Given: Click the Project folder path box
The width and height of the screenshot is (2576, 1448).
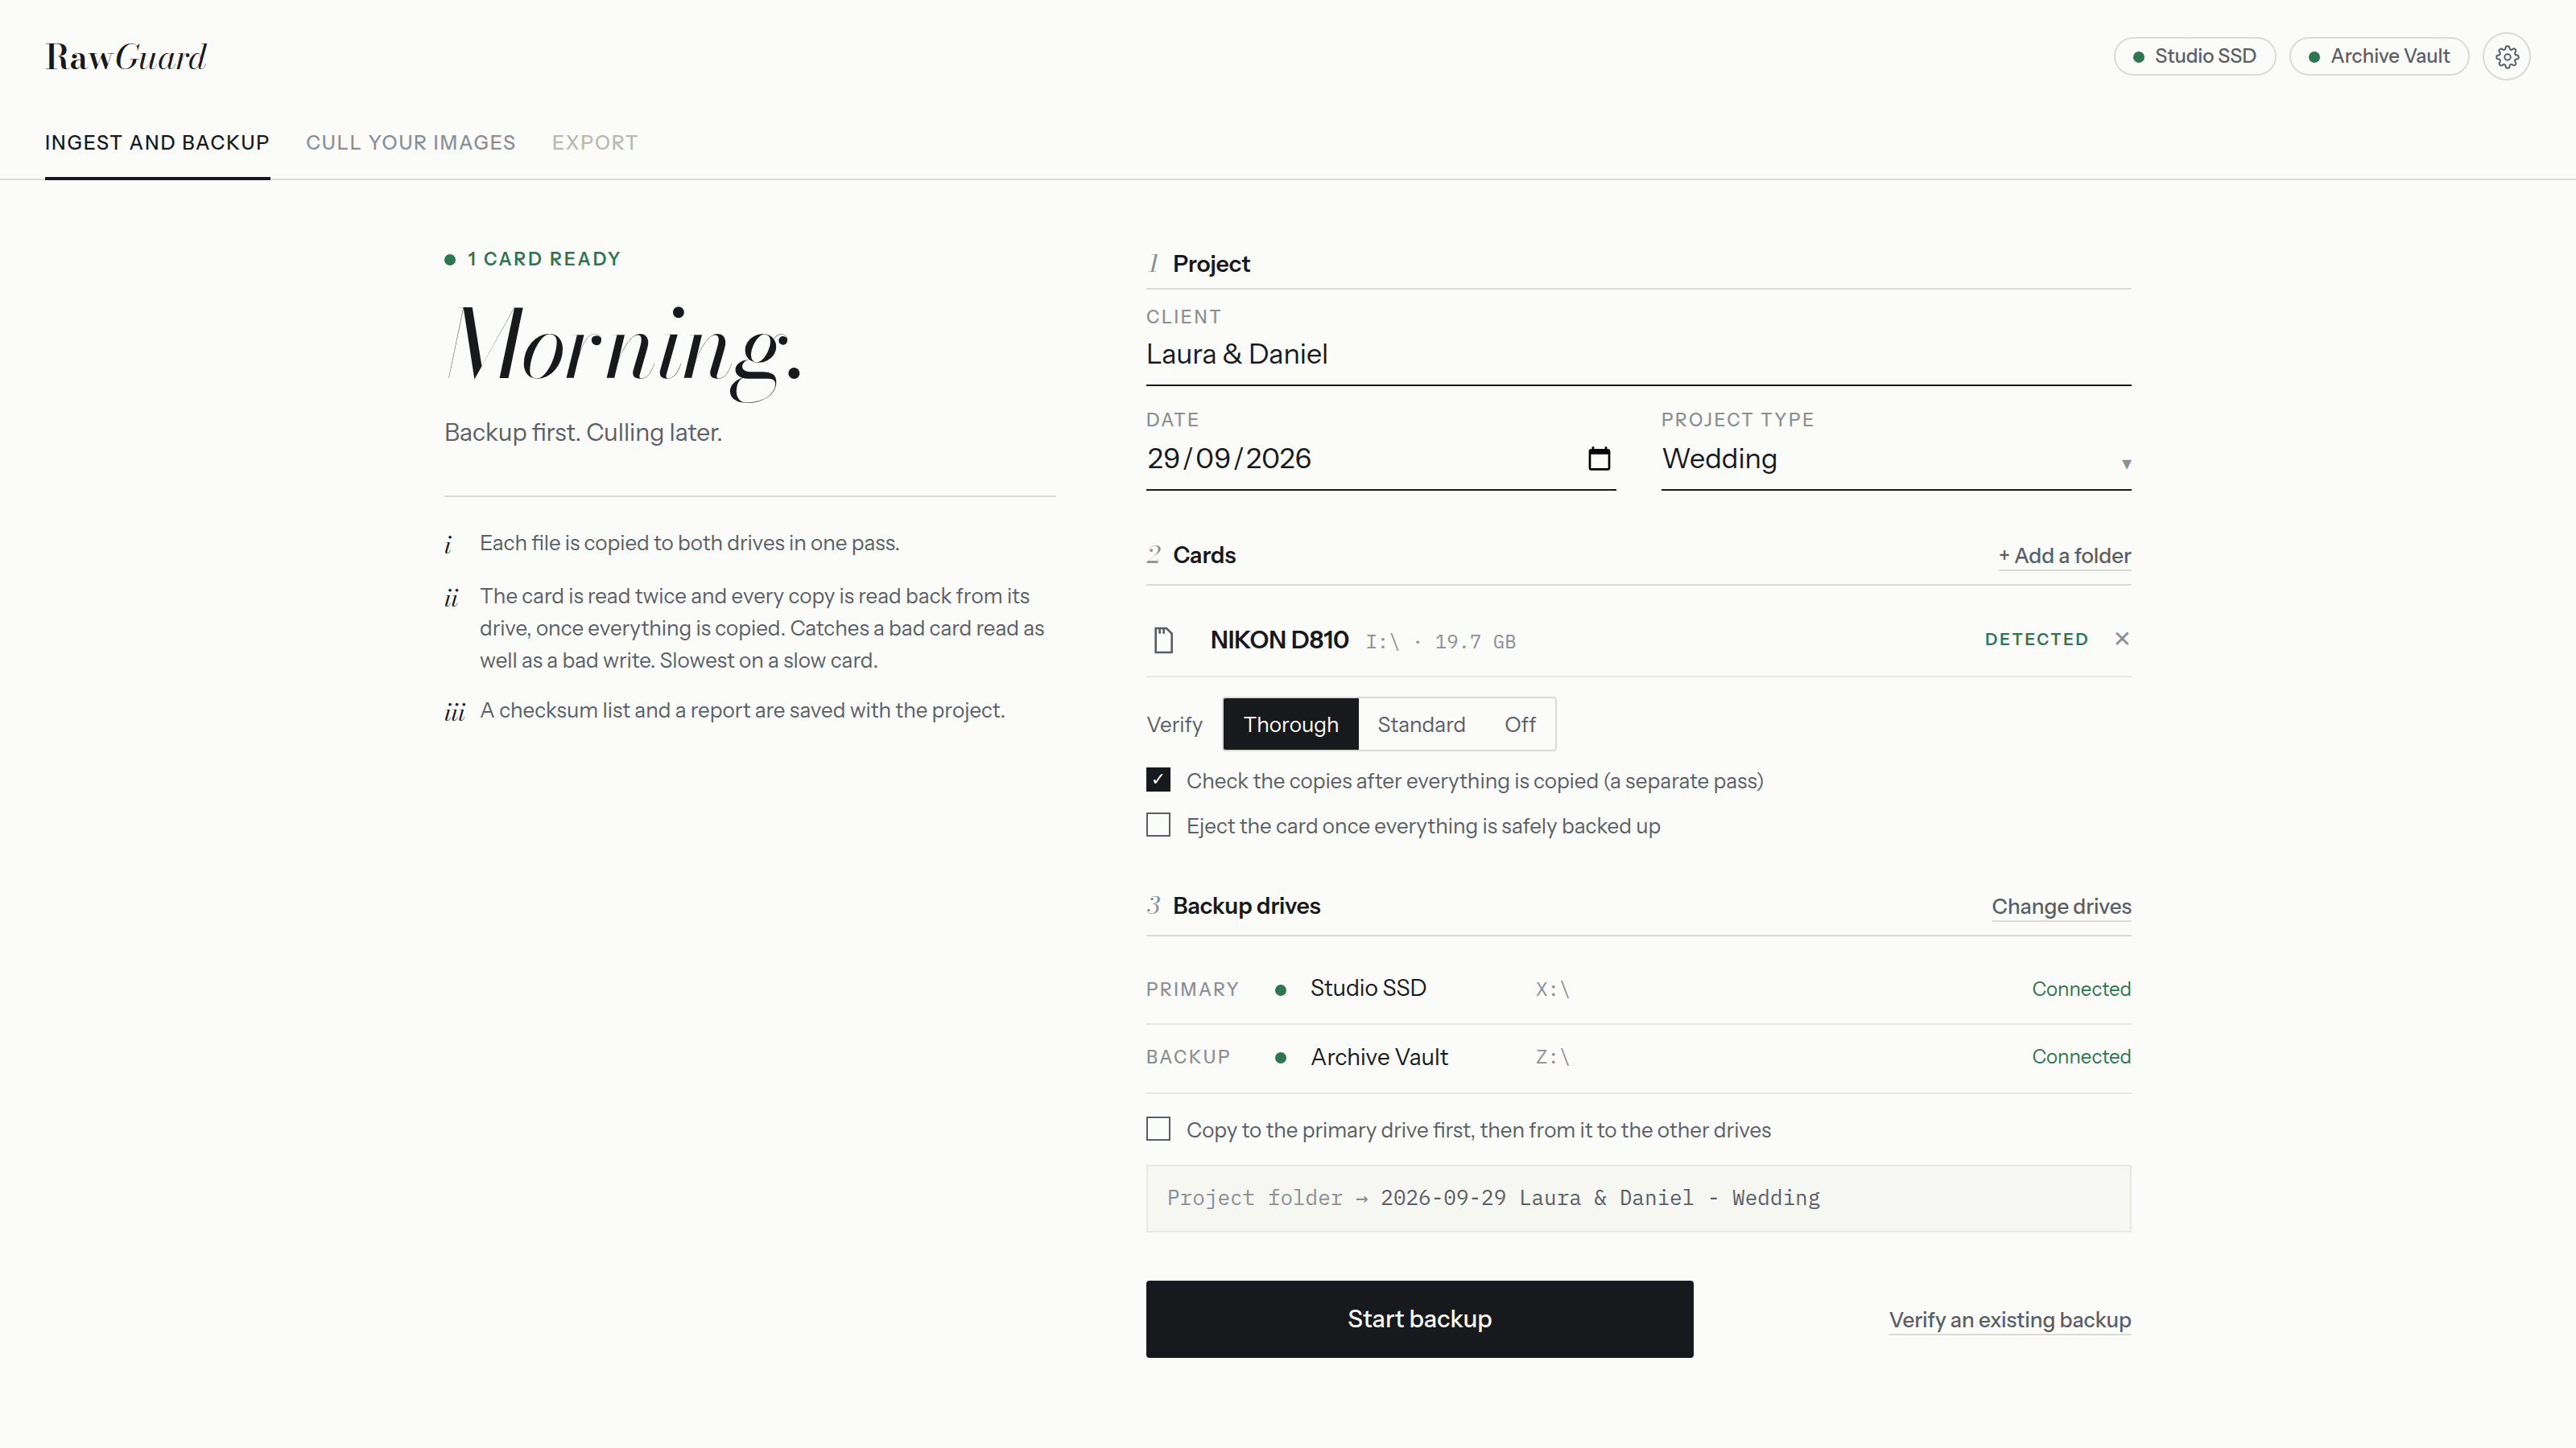Looking at the screenshot, I should coord(1638,1198).
